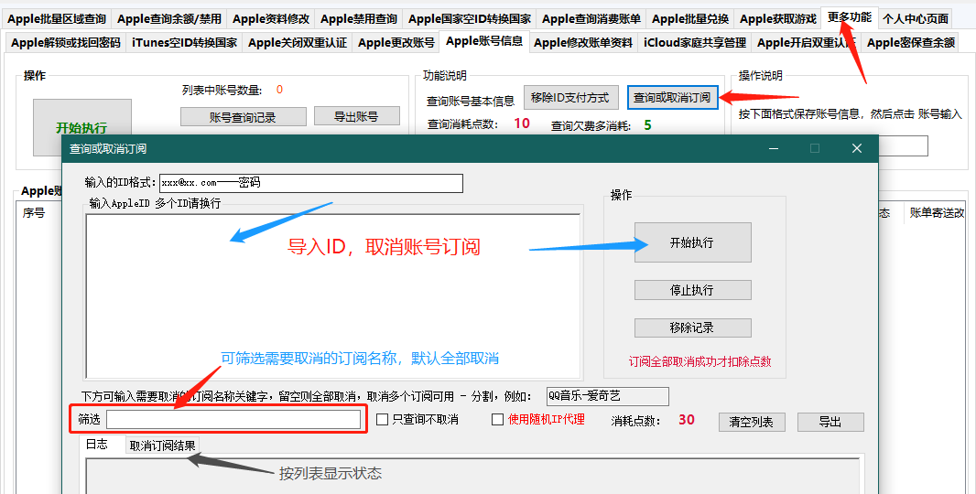
Task: Enable the 使用随机IP代理 checkbox
Action: (497, 420)
